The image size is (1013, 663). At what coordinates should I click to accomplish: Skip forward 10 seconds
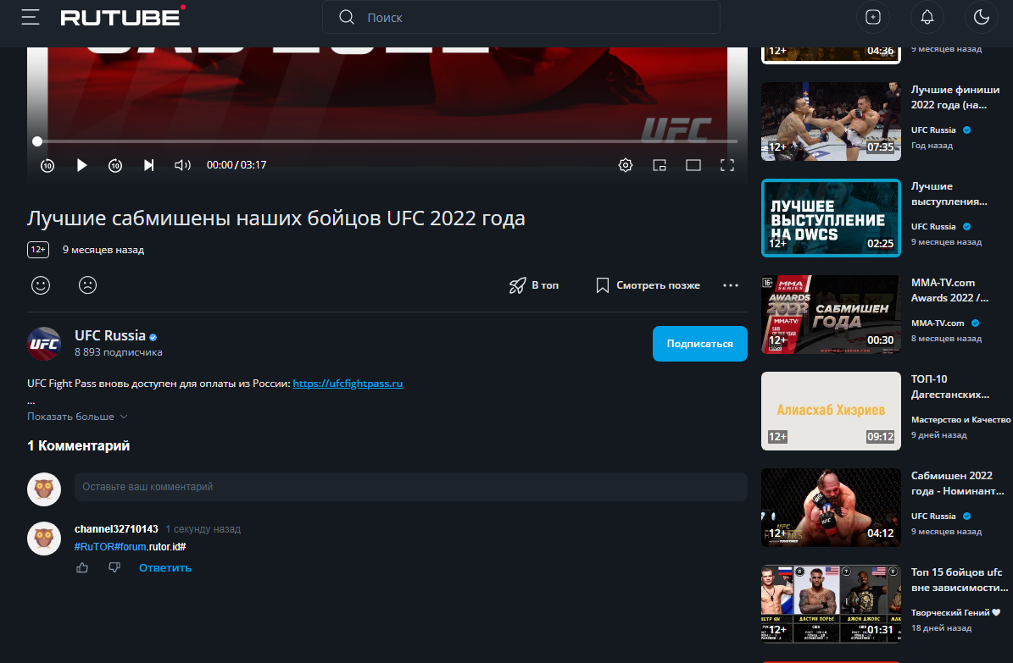(115, 165)
